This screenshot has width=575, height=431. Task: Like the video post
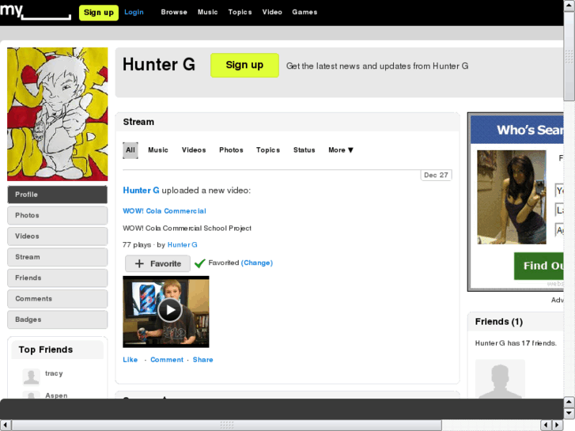coord(131,360)
